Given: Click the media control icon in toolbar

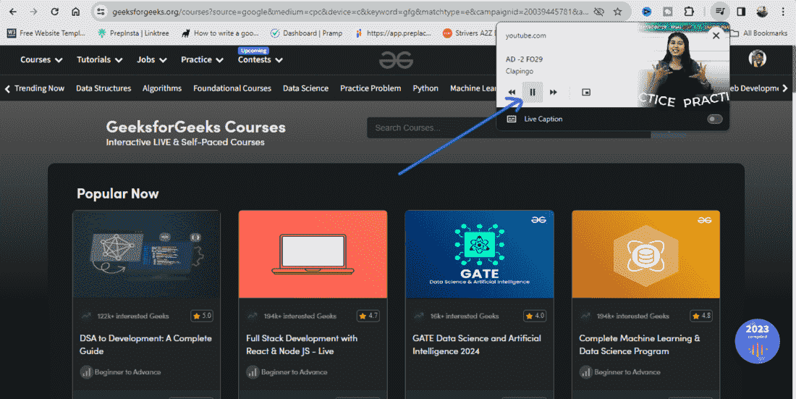Looking at the screenshot, I should click(720, 12).
